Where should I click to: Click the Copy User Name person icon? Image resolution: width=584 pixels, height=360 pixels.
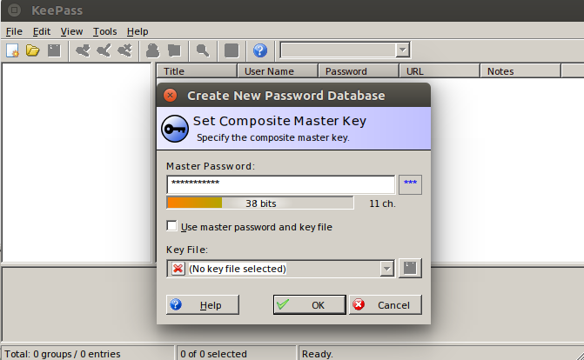152,50
